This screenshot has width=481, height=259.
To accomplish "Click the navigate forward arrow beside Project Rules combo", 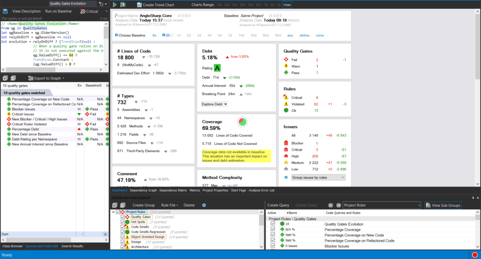I will pyautogui.click(x=338, y=205).
